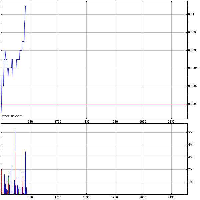Click the 0.0098 price axis label
This screenshot has height=200, width=200.
pos(193,32)
